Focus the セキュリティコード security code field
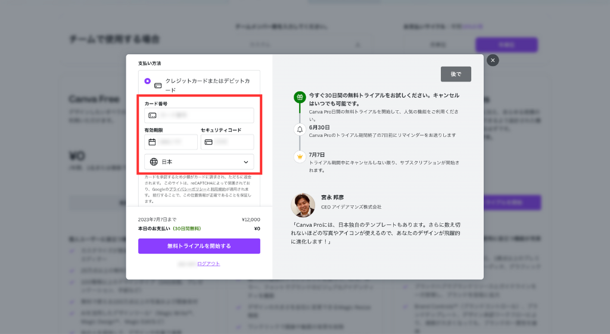The height and width of the screenshot is (334, 610). pyautogui.click(x=227, y=142)
